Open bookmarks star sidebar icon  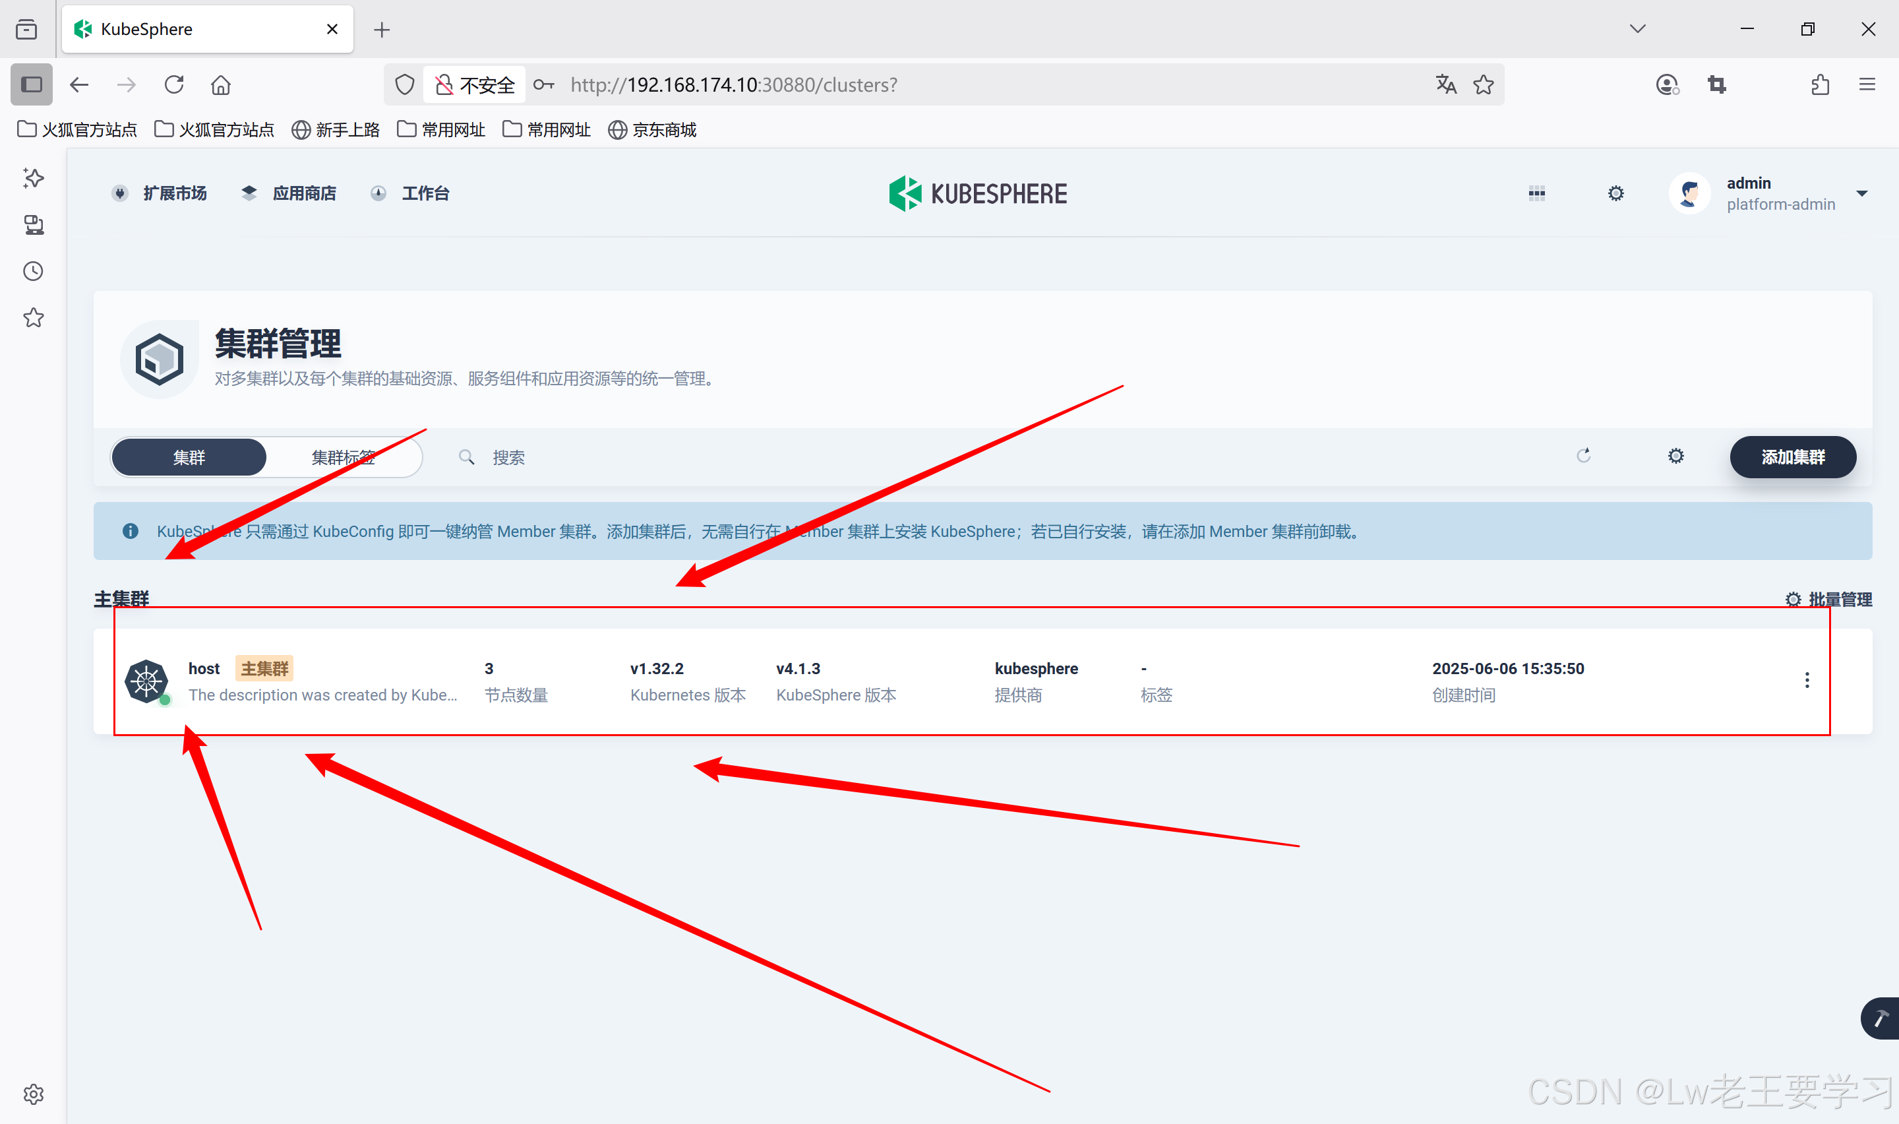(34, 317)
